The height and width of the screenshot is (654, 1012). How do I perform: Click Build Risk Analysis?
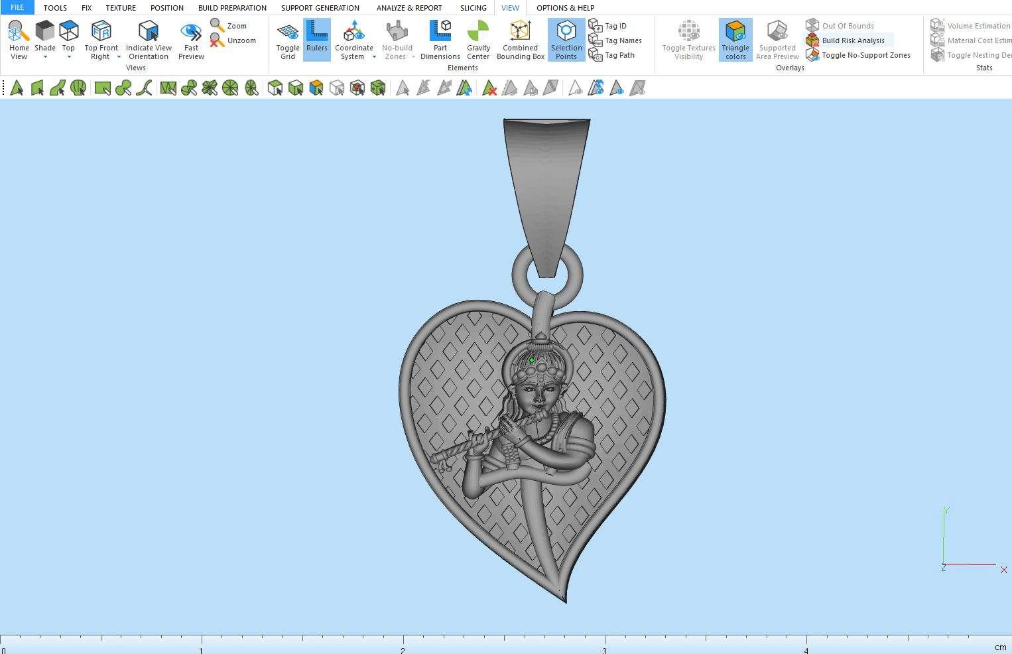click(852, 40)
